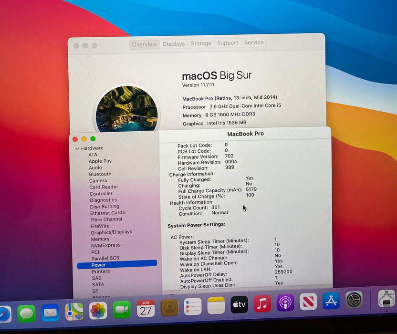The width and height of the screenshot is (397, 334).
Task: Select Disc Burning in the sidebar
Action: (104, 207)
